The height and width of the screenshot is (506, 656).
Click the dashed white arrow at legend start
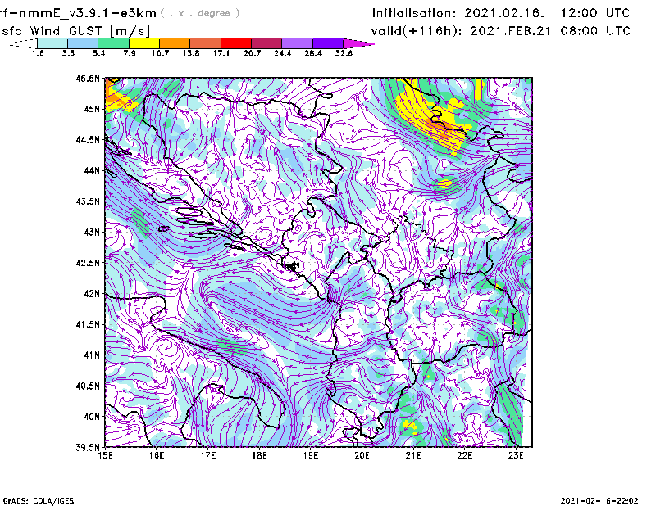point(23,43)
